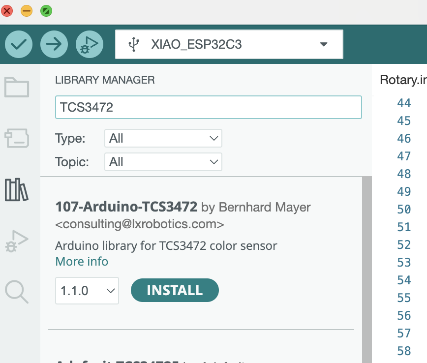
Task: Open the Boards Manager sidebar icon
Action: tap(17, 138)
